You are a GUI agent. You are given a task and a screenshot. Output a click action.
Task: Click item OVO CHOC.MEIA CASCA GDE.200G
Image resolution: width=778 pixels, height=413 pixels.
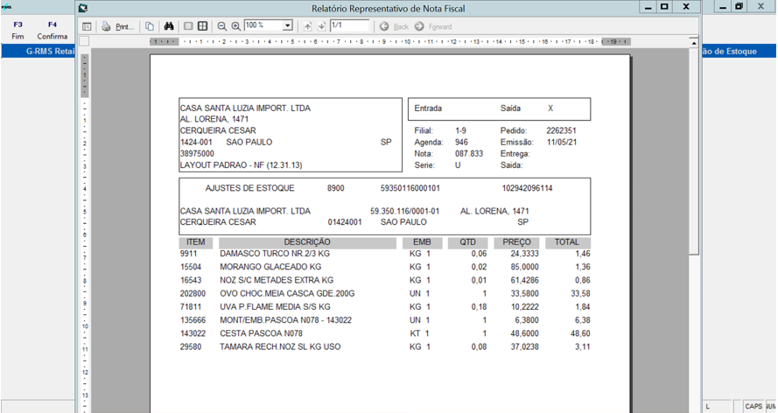tap(287, 293)
